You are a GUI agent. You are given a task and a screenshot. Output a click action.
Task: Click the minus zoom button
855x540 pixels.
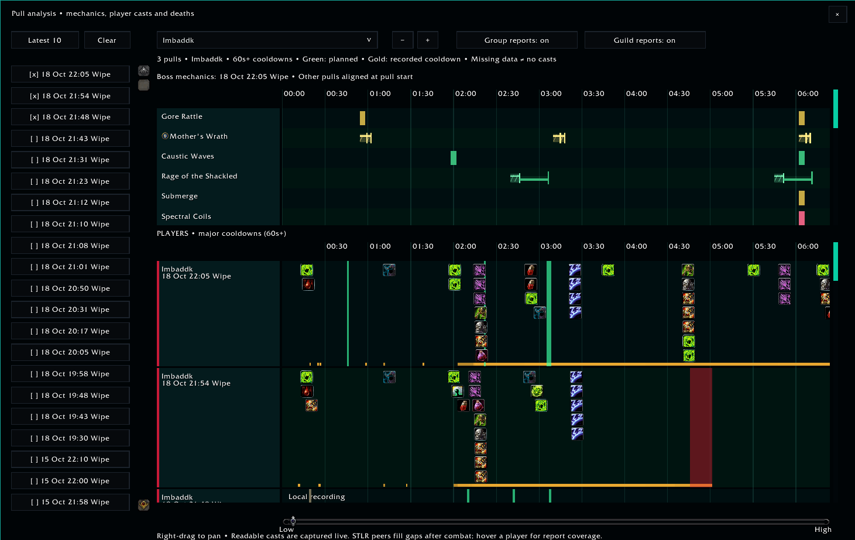(x=403, y=40)
